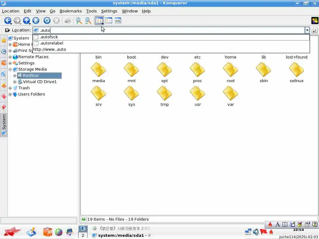Viewport: 319px width, 239px height.
Task: Expand the Users Folders tree node
Action: click(x=10, y=95)
